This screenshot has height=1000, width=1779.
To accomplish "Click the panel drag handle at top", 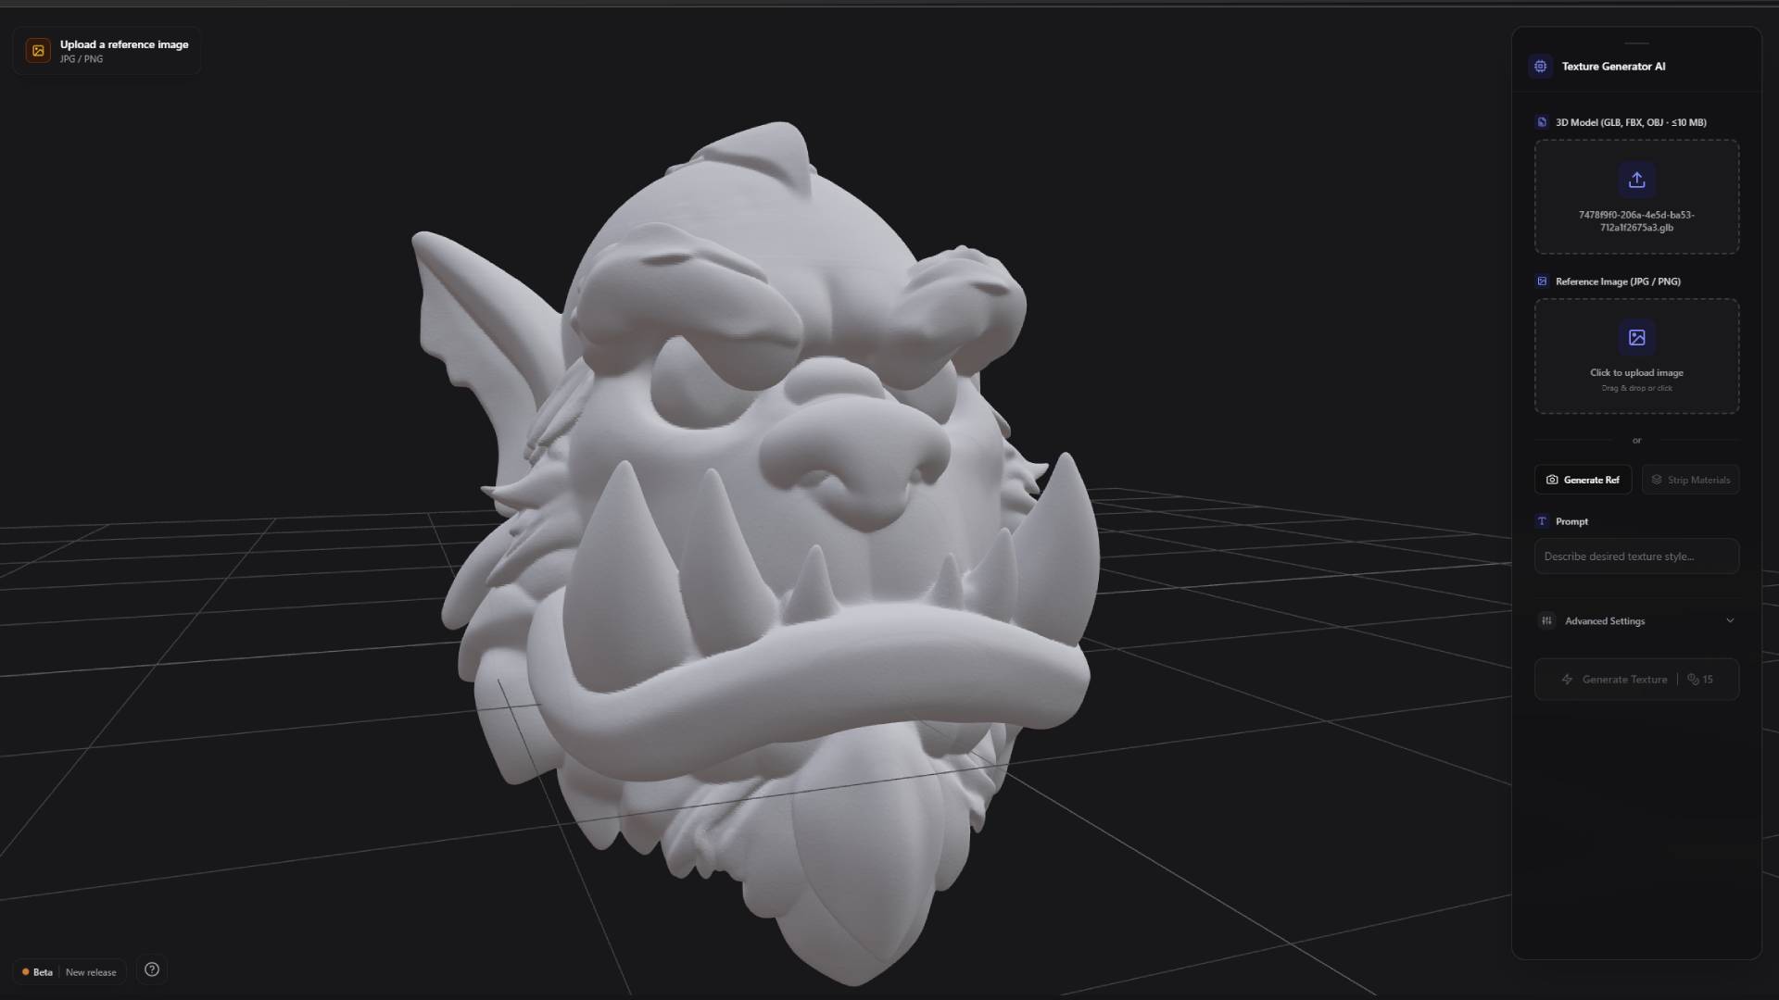I will click(1636, 43).
